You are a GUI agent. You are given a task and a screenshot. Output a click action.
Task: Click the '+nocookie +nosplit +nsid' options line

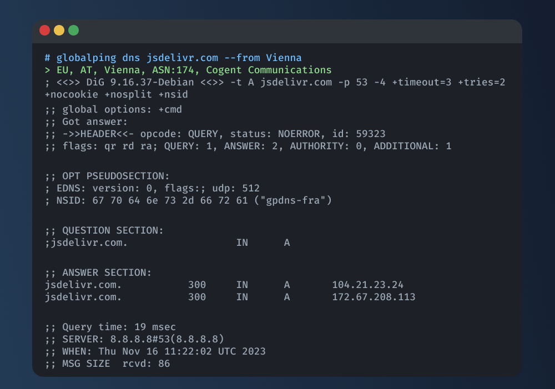click(117, 94)
